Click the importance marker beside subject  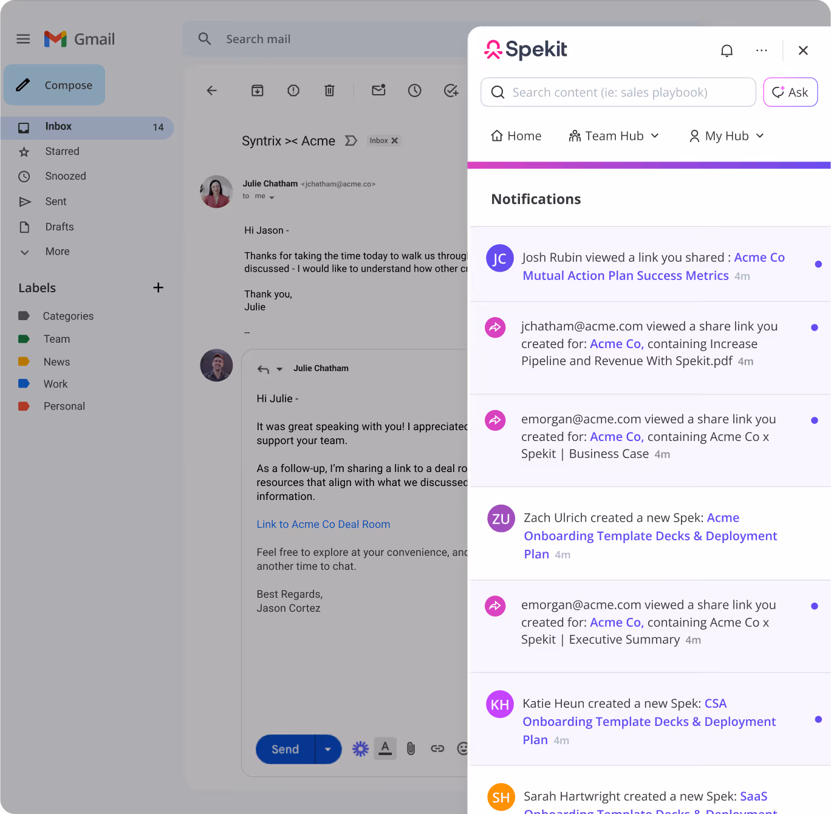(x=351, y=141)
